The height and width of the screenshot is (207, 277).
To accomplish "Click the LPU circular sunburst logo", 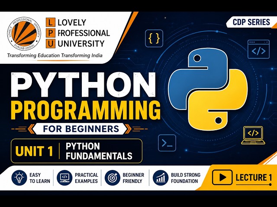I will [24, 34].
